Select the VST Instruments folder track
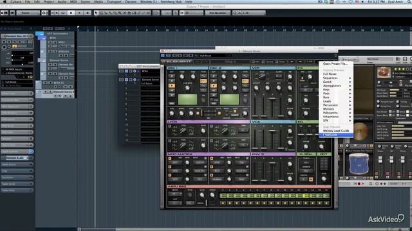Screen dimensions: 412x231 [58, 33]
